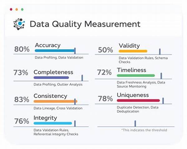
Task: Click the 80% Accuracy score
Action: pyautogui.click(x=22, y=49)
